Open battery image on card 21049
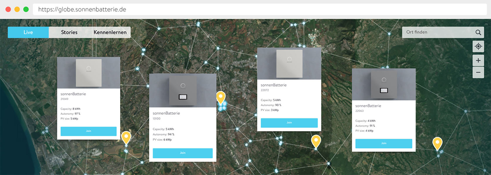 [x=89, y=73]
